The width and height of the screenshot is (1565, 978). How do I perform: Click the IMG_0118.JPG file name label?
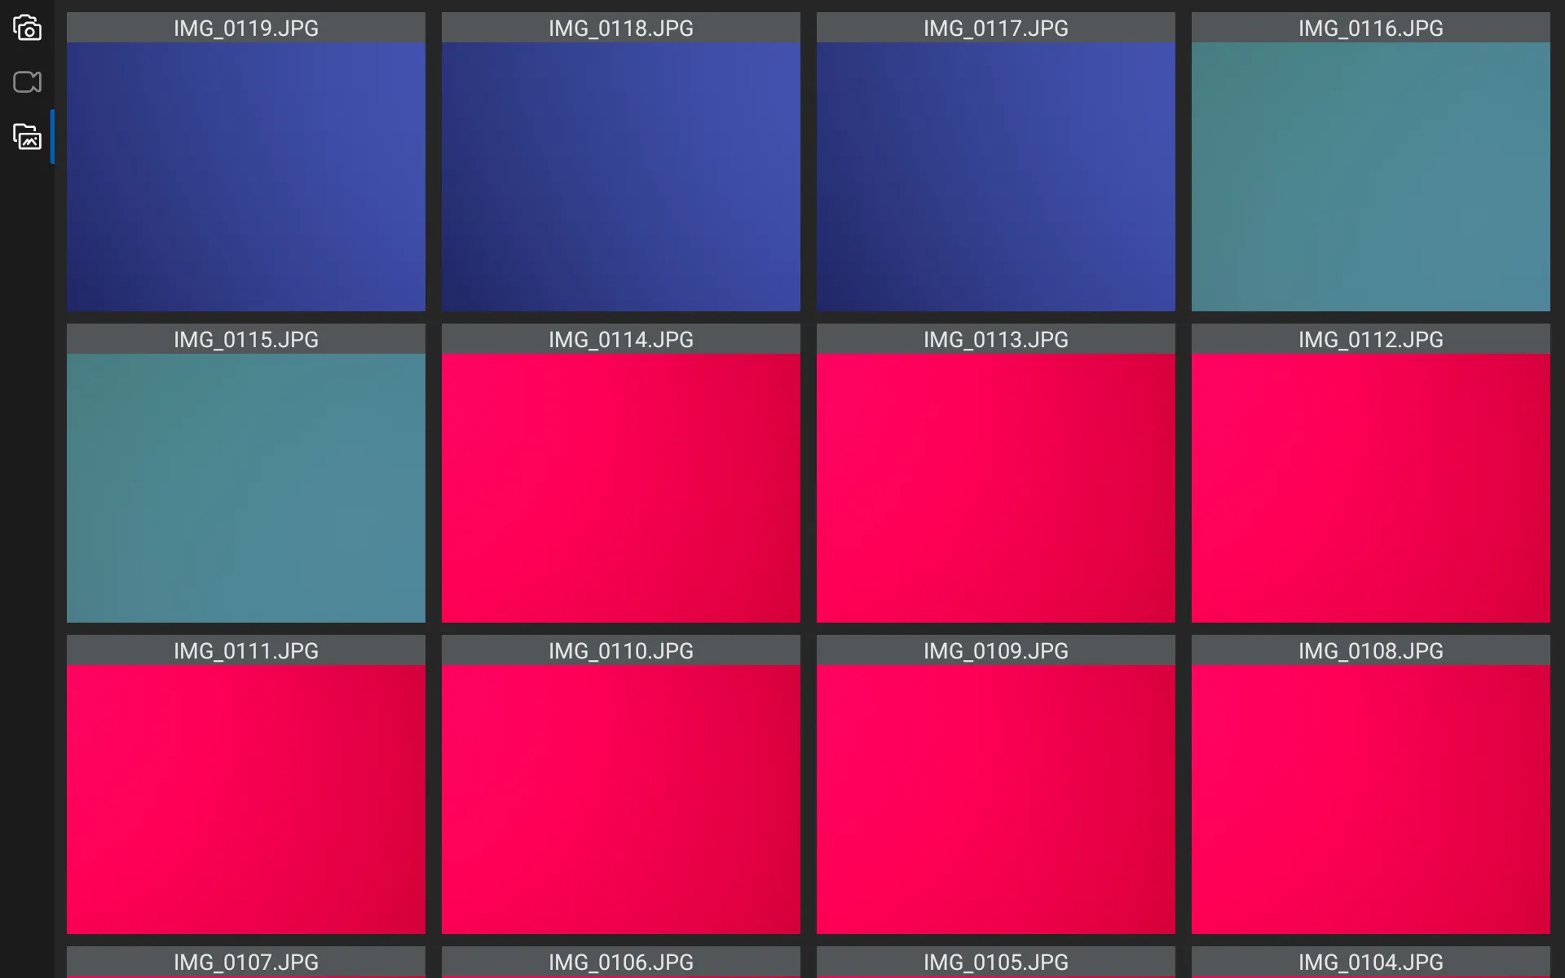(621, 28)
